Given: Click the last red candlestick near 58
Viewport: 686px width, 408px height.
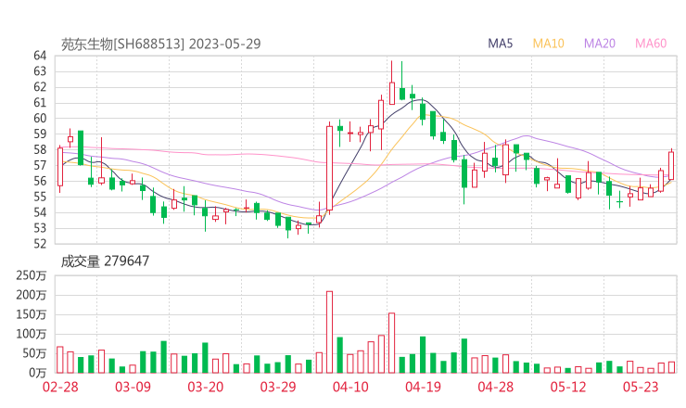Looking at the screenshot, I should 671,165.
